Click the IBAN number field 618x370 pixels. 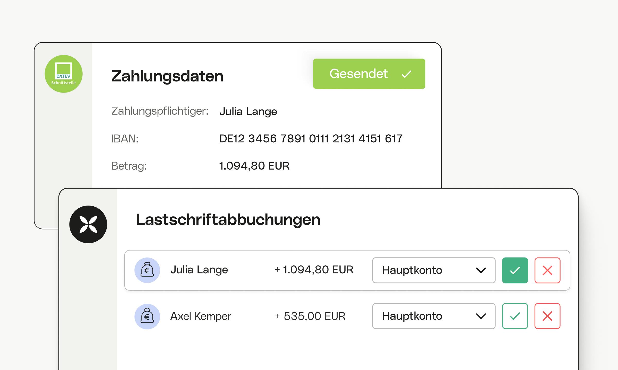(x=310, y=138)
